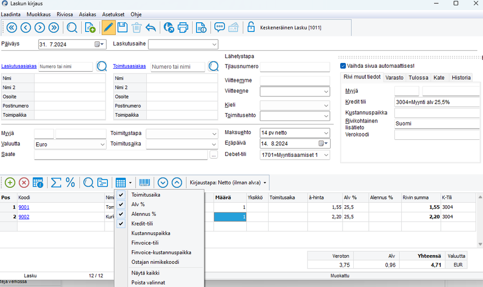Viewport: 483px width, 287px height.
Task: Remove row with red X icon
Action: click(24, 182)
